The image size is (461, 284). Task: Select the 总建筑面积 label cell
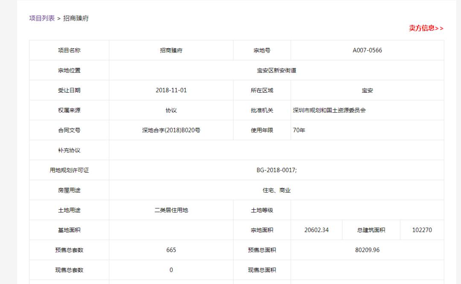point(371,230)
